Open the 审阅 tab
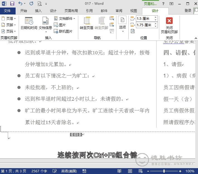This screenshot has height=174, width=198. pos(119,11)
